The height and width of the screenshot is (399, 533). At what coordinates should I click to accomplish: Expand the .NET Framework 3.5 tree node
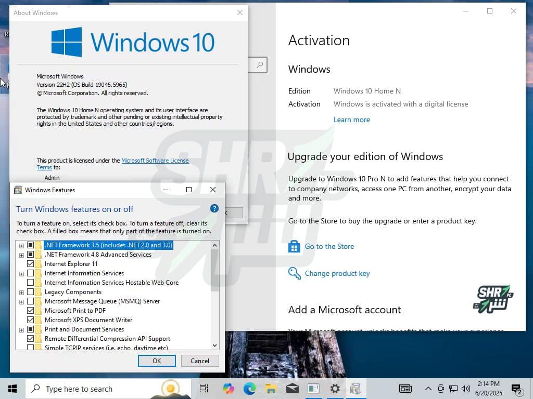click(x=21, y=246)
